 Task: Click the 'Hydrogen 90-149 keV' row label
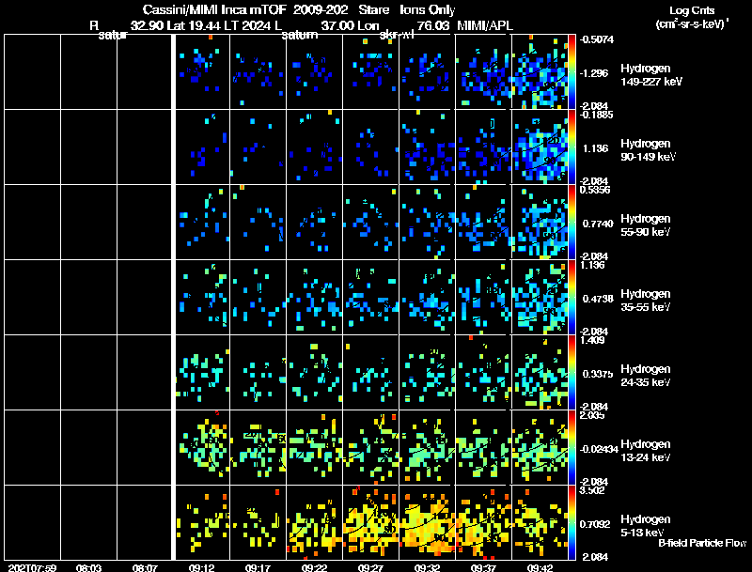[649, 150]
